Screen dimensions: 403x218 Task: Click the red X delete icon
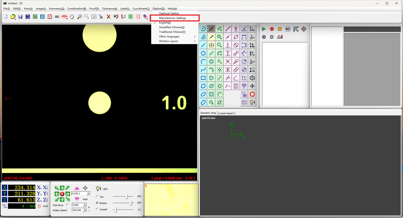pos(109,17)
